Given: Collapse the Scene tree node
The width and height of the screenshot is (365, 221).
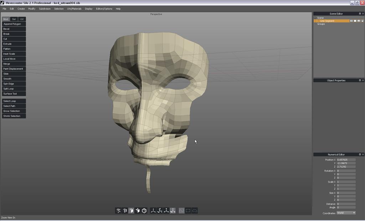Looking at the screenshot, I should (x=315, y=18).
